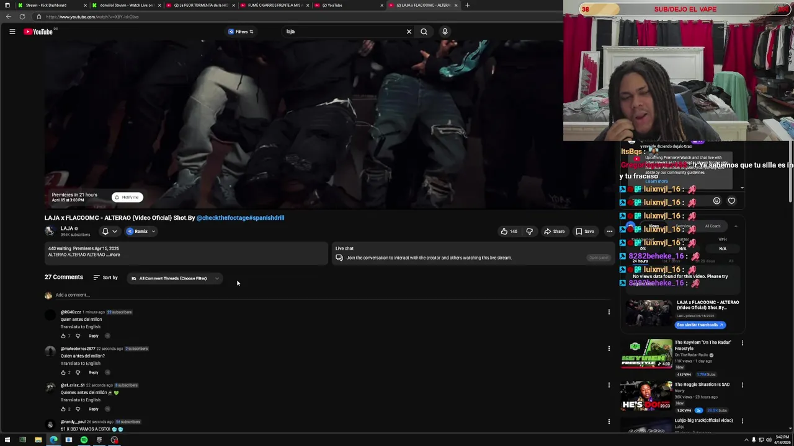Click 'See similar thumbnails' button
The height and width of the screenshot is (446, 794).
[700, 325]
